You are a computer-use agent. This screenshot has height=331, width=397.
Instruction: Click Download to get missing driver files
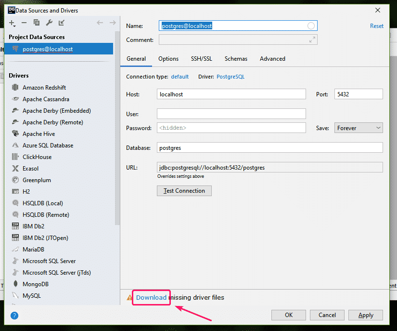click(x=151, y=297)
